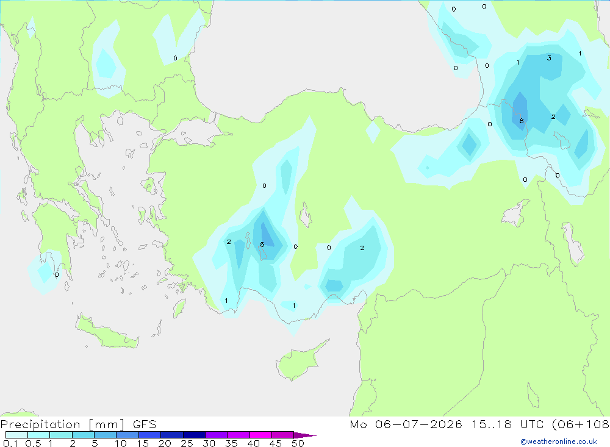The width and height of the screenshot is (610, 447).
Task: Click the '5' precipitation value over southwest Turkey
Action: (262, 245)
